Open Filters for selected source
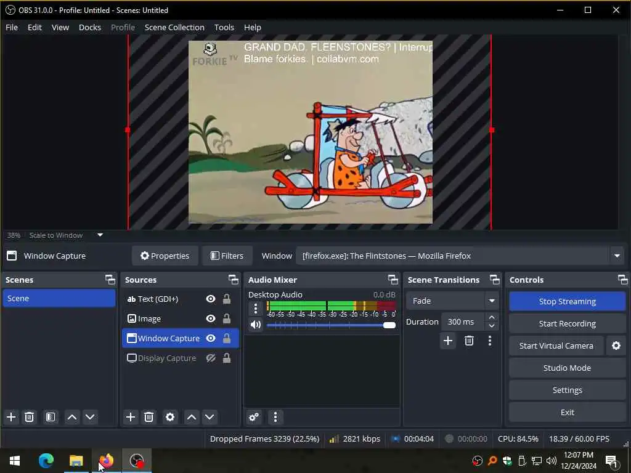 pos(227,256)
